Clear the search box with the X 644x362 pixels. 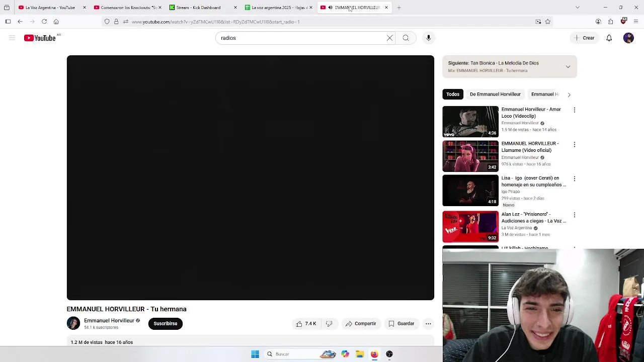click(x=389, y=38)
